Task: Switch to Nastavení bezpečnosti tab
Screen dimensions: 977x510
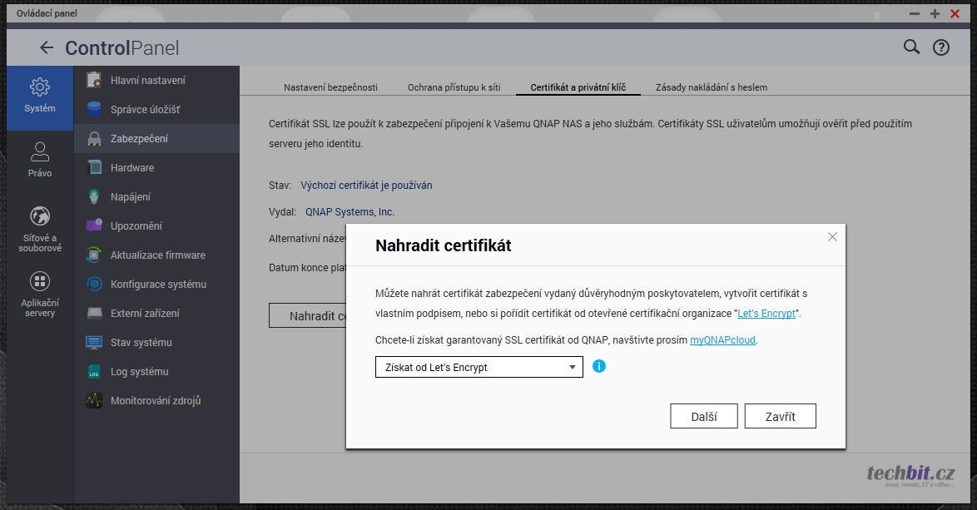Action: click(330, 87)
